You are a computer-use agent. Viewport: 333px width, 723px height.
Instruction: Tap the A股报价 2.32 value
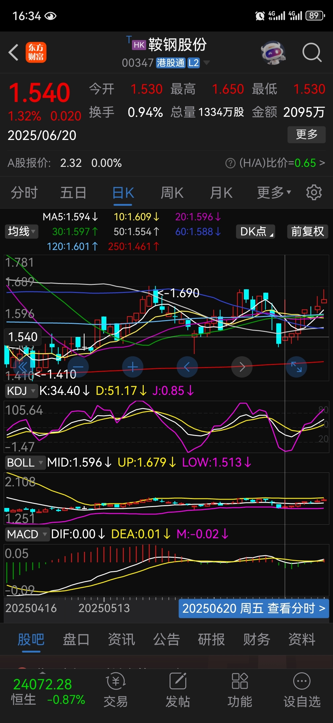71,163
